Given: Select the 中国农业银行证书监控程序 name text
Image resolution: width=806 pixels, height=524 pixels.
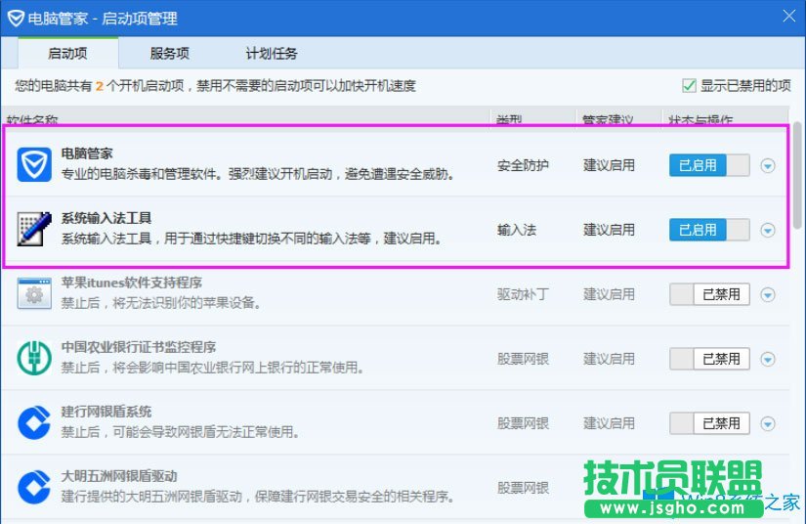Looking at the screenshot, I should click(139, 347).
